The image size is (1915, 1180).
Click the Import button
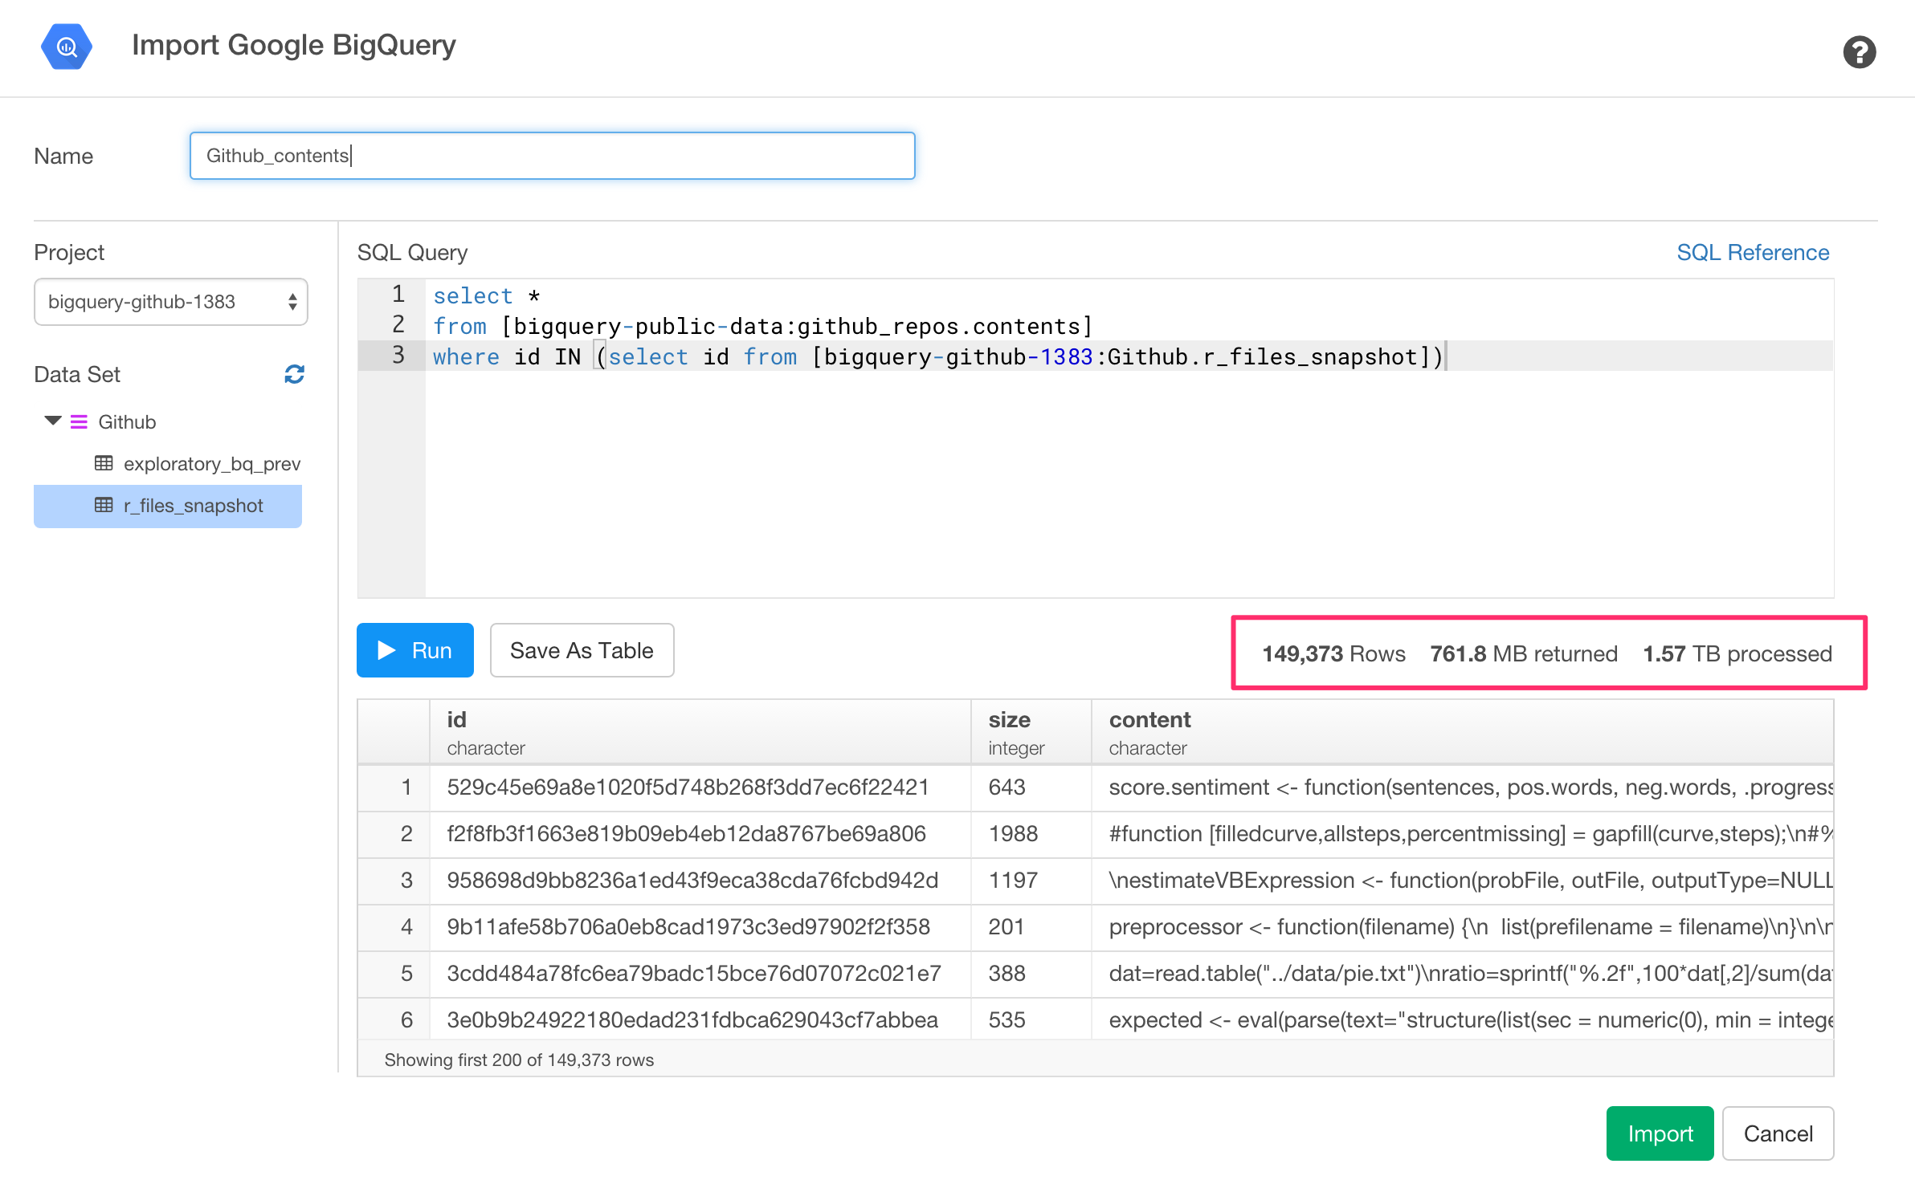(1660, 1133)
